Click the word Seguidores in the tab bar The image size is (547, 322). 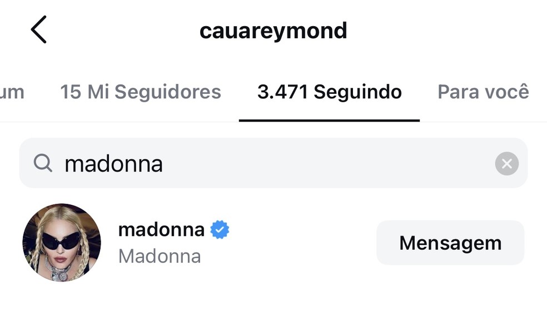[168, 92]
